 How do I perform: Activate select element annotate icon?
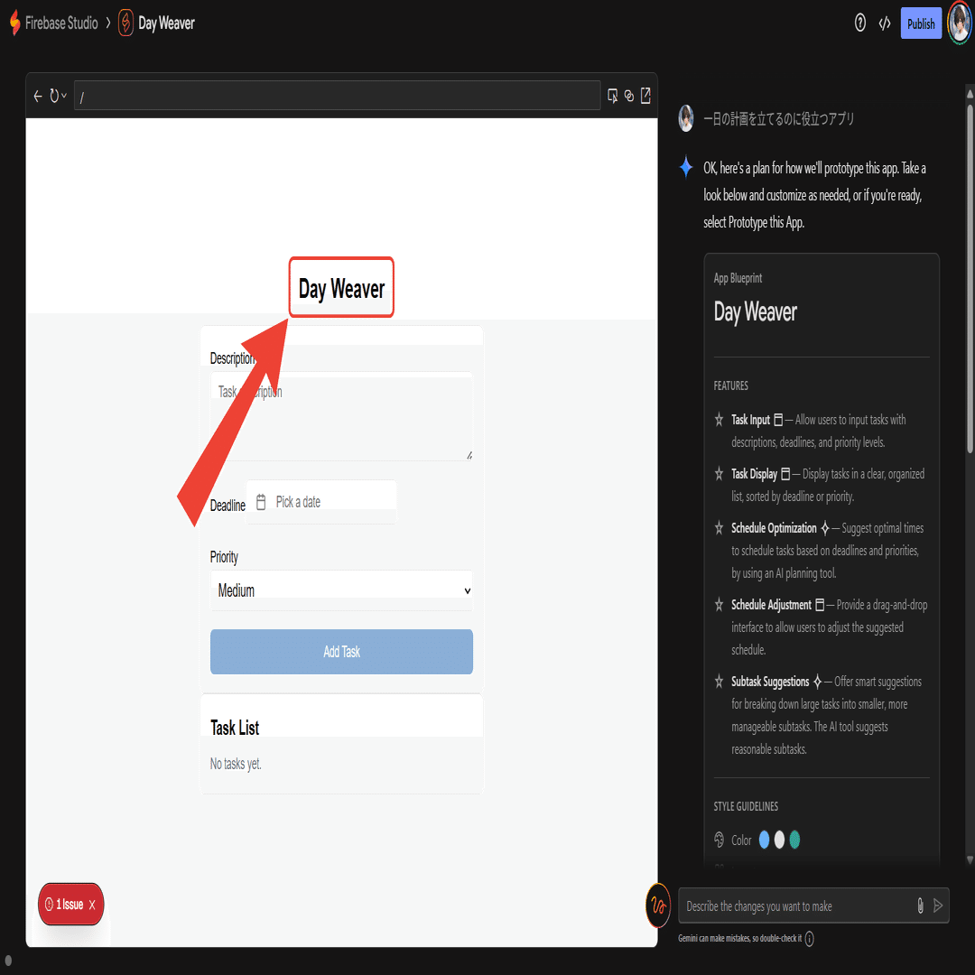[x=612, y=96]
